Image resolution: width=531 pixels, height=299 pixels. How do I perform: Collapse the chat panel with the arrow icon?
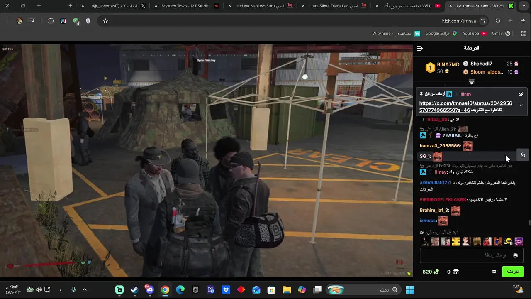420,48
